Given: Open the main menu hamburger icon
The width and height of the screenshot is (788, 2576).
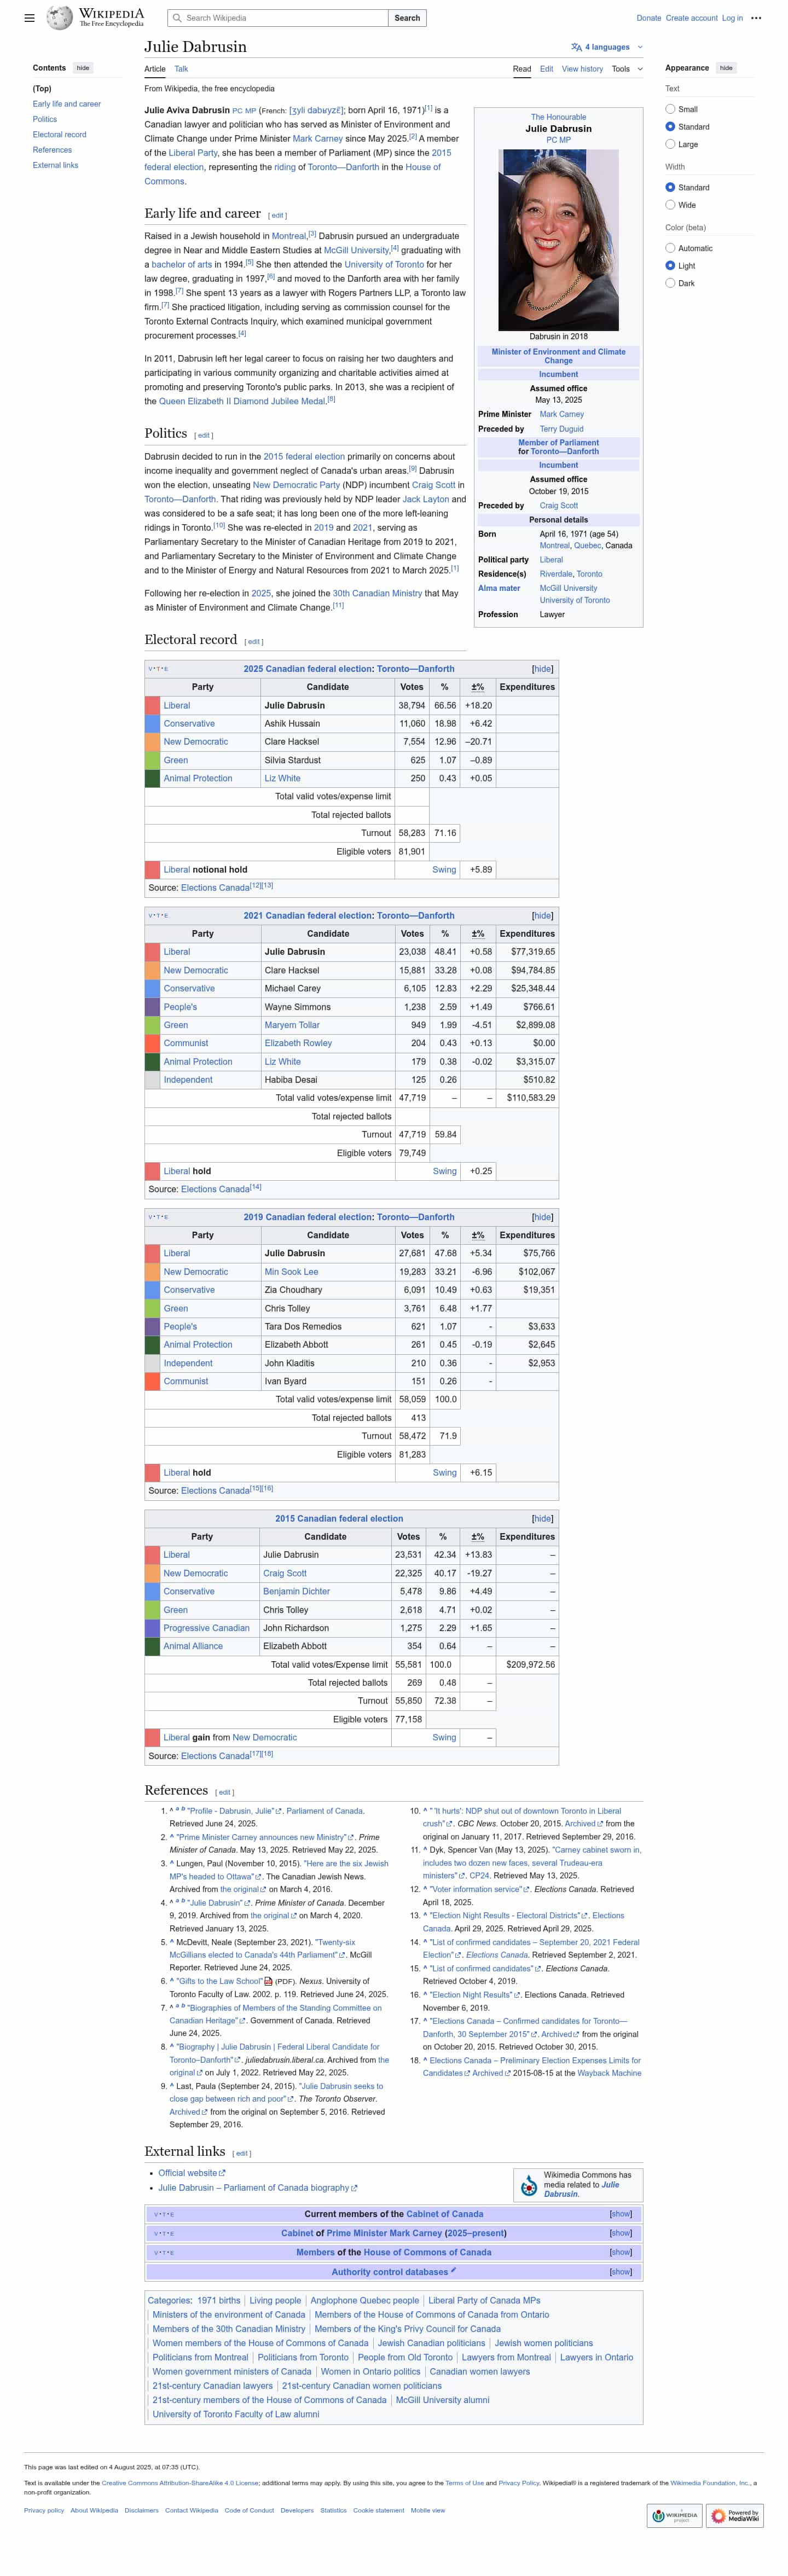Looking at the screenshot, I should [30, 18].
